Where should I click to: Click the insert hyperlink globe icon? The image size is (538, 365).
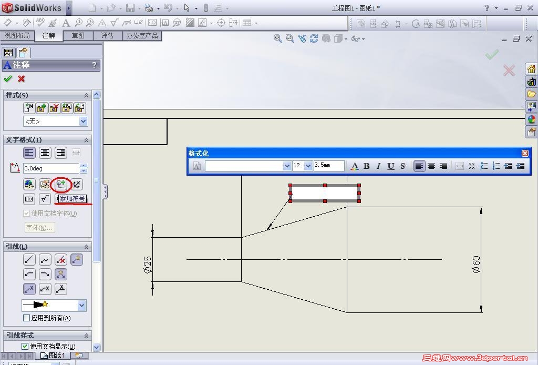[29, 185]
